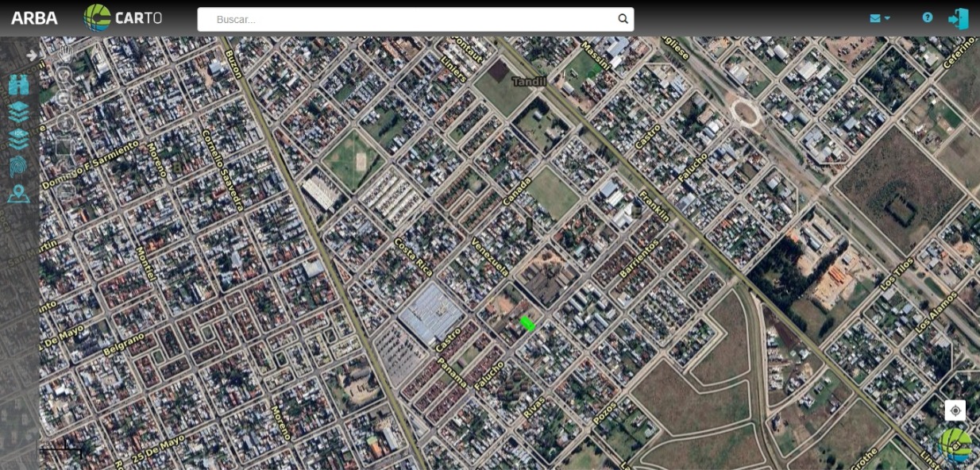
Task: Expand the left sidebar with the arrow
Action: (x=32, y=56)
